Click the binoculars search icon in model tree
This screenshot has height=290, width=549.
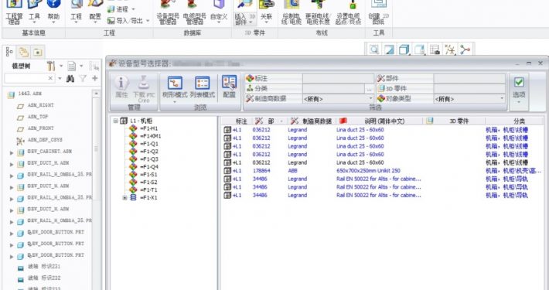[x=70, y=78]
